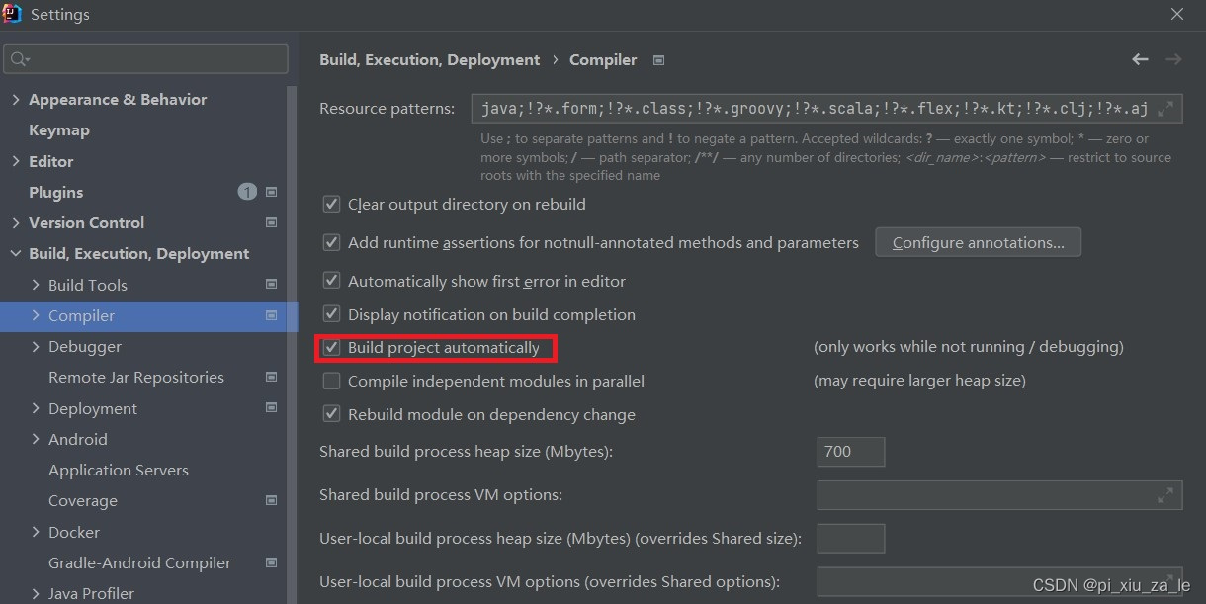Image resolution: width=1206 pixels, height=604 pixels.
Task: Select Gradle-Android Compiler
Action: pyautogui.click(x=139, y=563)
